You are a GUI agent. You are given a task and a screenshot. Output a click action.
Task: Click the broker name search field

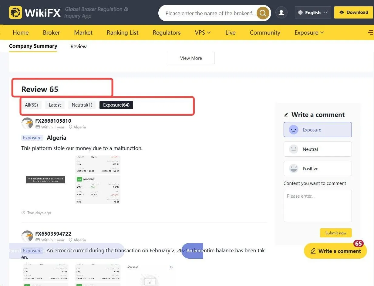click(x=211, y=13)
